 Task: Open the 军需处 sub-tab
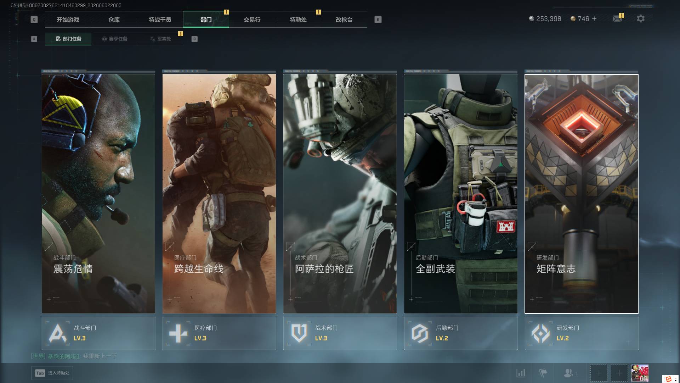click(160, 39)
